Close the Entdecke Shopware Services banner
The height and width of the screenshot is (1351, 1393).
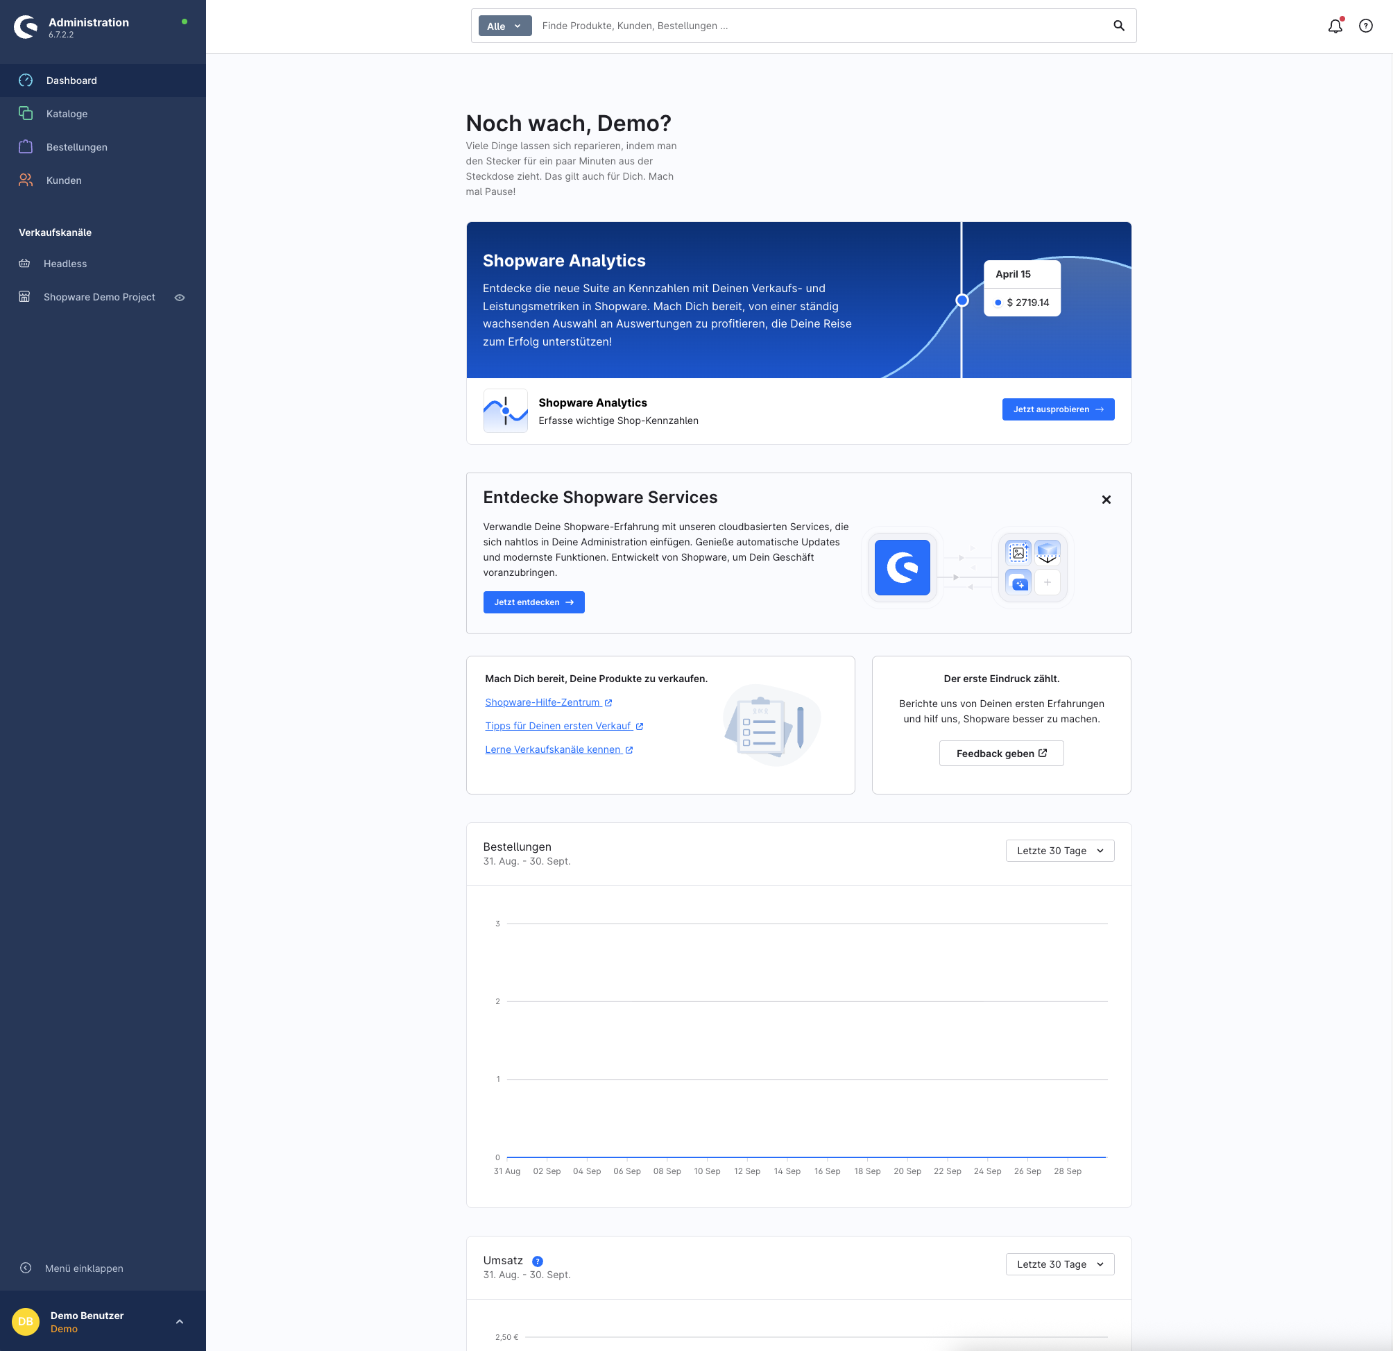[1106, 500]
